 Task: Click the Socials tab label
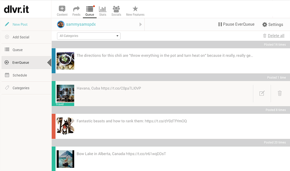116,15
